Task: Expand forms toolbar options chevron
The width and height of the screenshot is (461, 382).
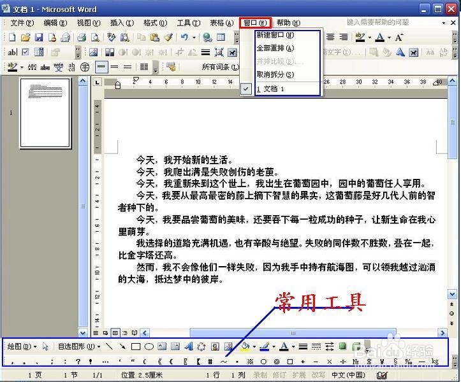Action: 78,53
